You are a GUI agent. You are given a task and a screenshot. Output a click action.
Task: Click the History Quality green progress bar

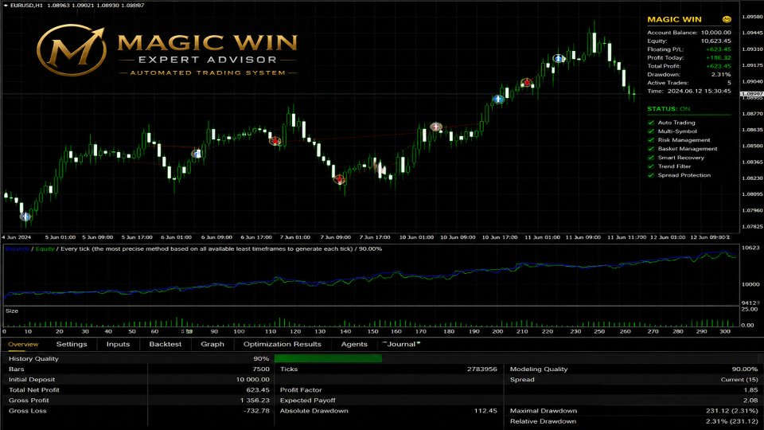pyautogui.click(x=328, y=358)
